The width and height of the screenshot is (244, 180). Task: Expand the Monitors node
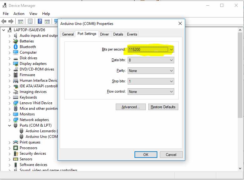coord(9,114)
